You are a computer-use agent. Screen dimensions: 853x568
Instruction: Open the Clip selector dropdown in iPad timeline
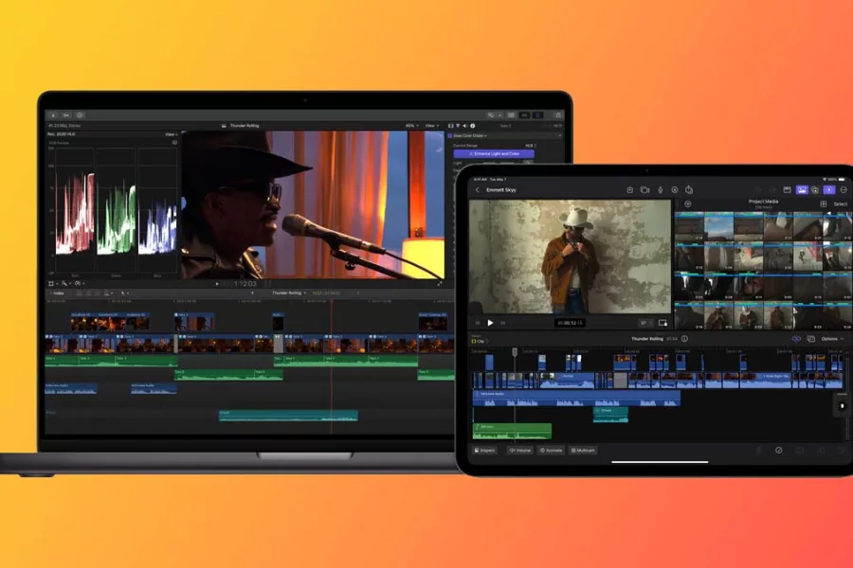(x=480, y=342)
